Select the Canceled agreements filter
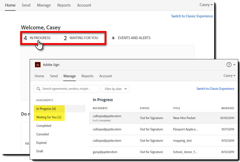 tap(43, 134)
